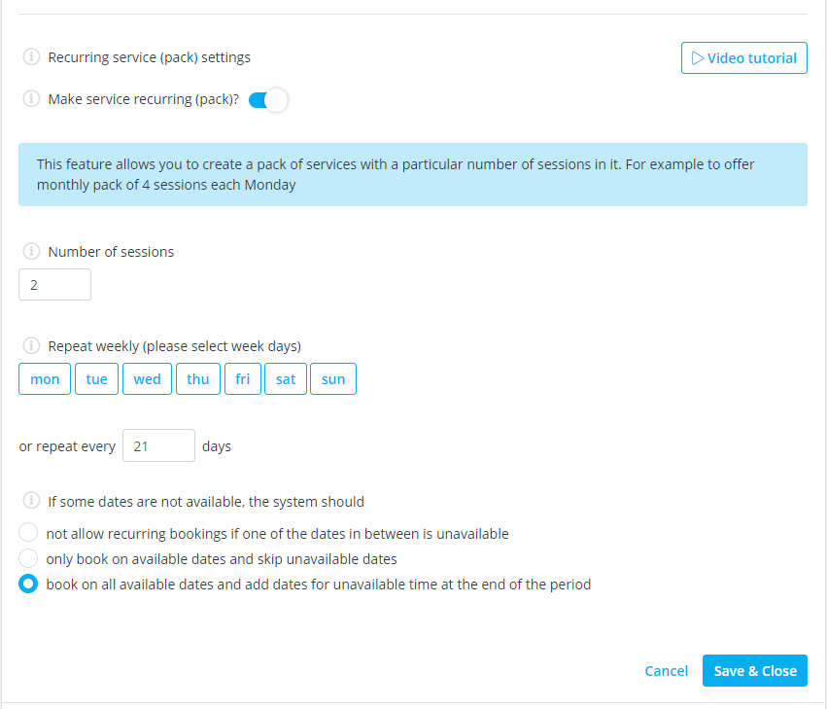
Task: Select not allow recurring bookings option
Action: click(28, 533)
